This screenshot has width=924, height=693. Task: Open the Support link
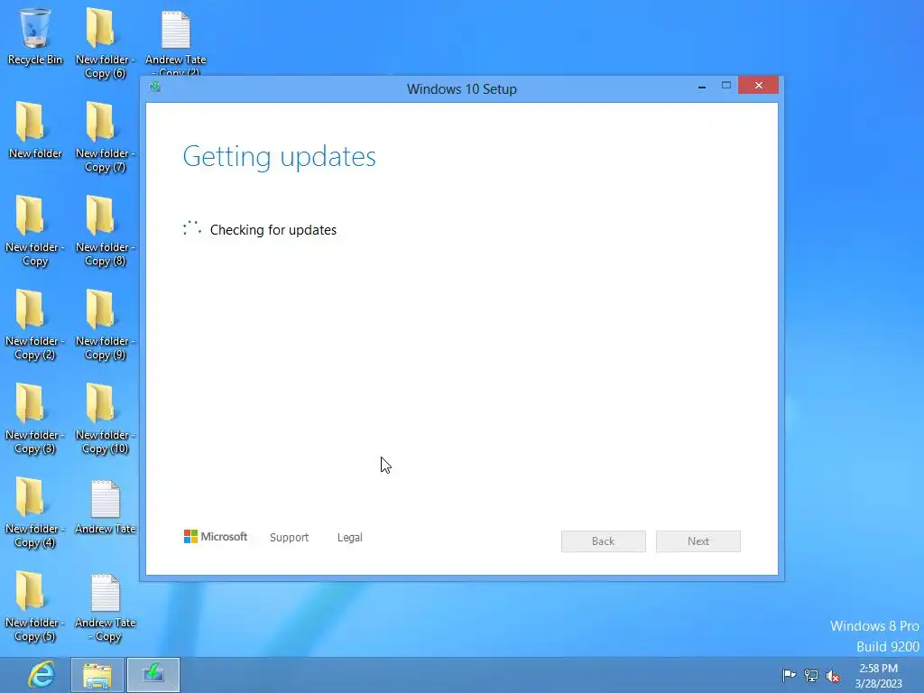point(289,538)
